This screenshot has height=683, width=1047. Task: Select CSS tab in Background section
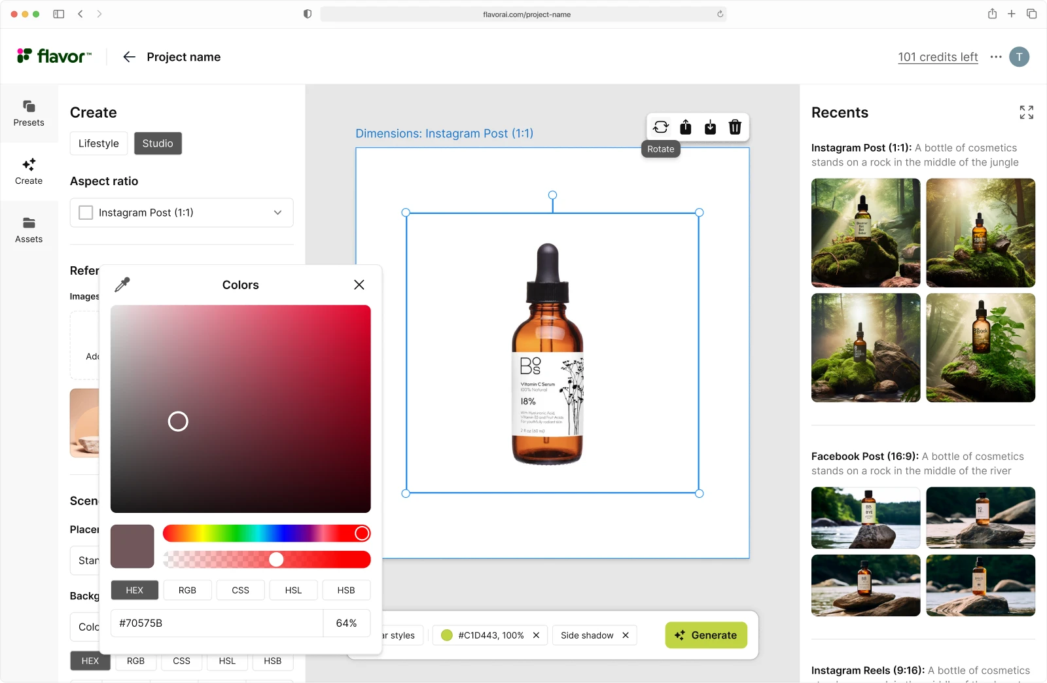(181, 661)
